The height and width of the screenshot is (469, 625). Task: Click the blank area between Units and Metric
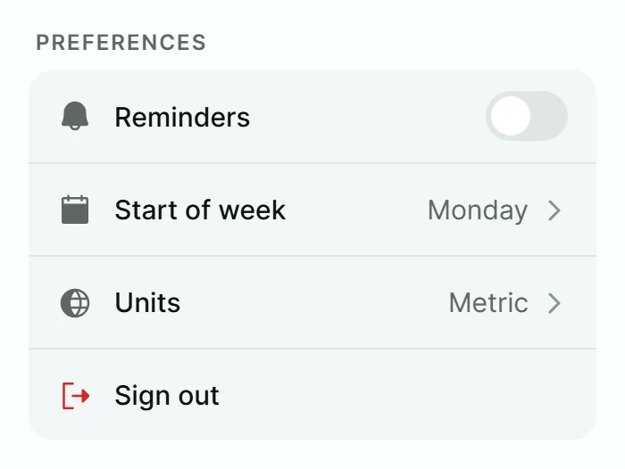coord(315,303)
